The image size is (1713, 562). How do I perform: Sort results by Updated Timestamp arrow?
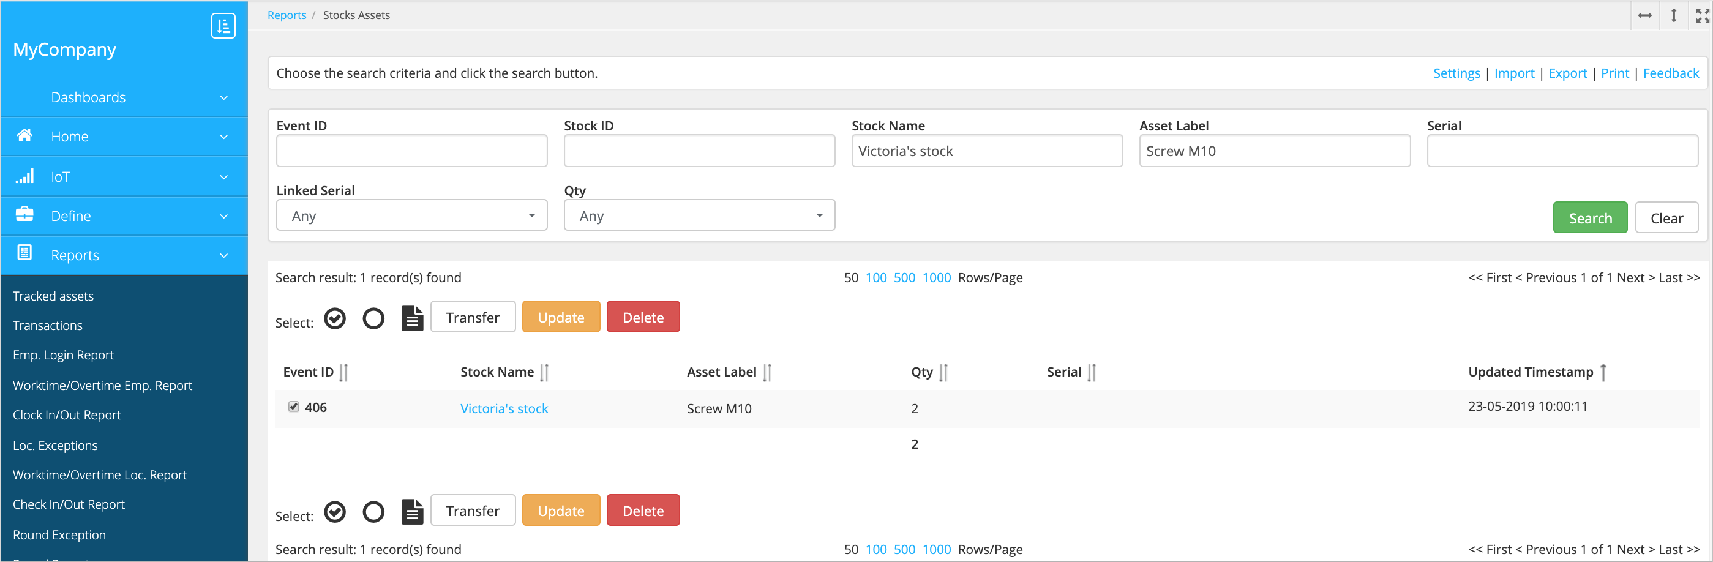coord(1603,372)
